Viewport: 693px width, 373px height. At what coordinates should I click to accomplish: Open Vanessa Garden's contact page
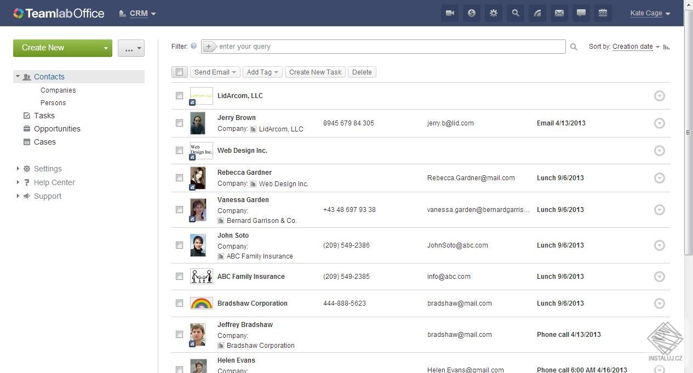point(243,199)
